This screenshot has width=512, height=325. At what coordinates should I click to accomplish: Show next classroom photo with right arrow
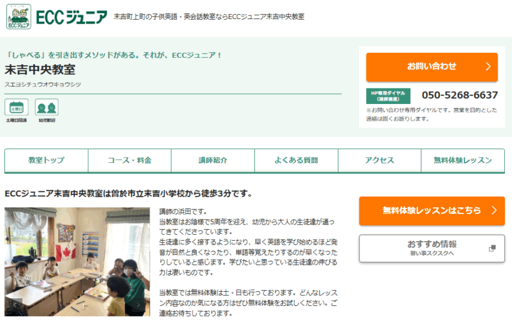click(139, 304)
